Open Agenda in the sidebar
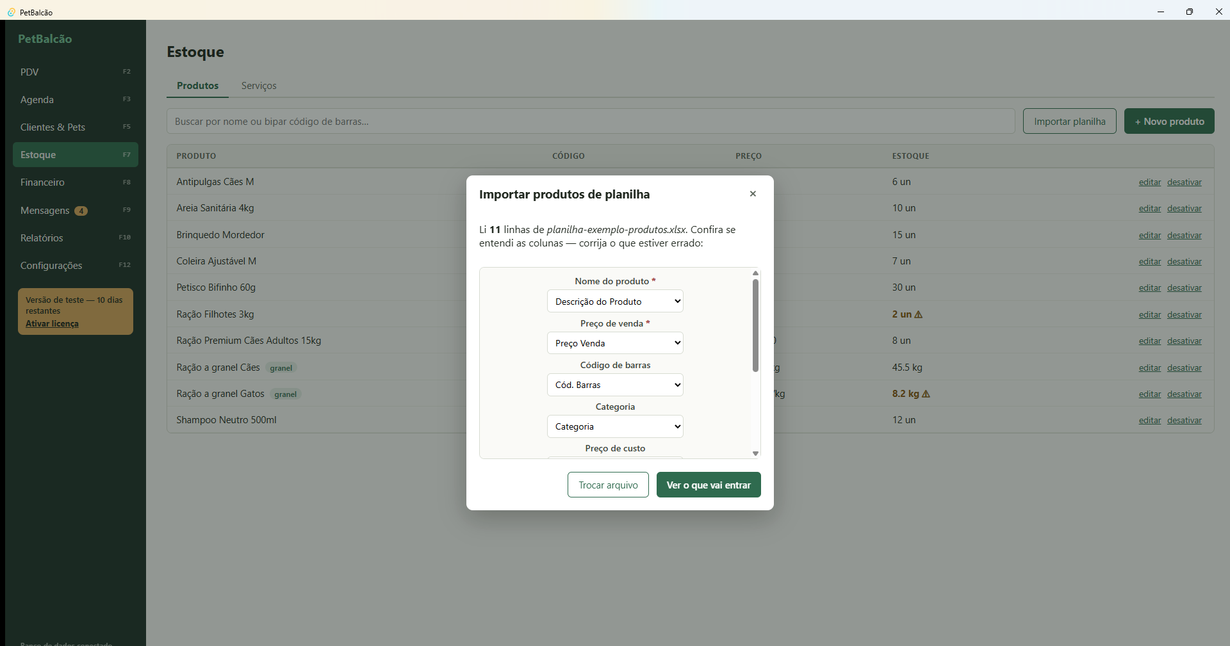The height and width of the screenshot is (646, 1230). (76, 99)
